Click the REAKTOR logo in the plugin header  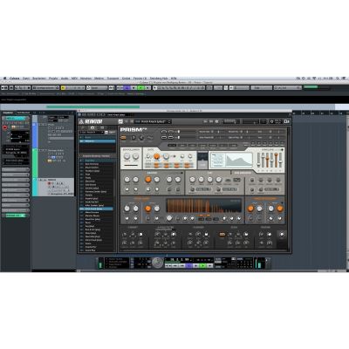pyautogui.click(x=91, y=121)
